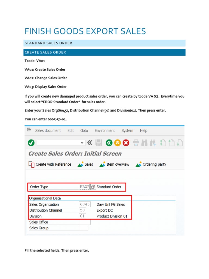Click the Create Sales Order: Initial Screen title
Viewport: 209px width, 279px height.
pos(75,154)
